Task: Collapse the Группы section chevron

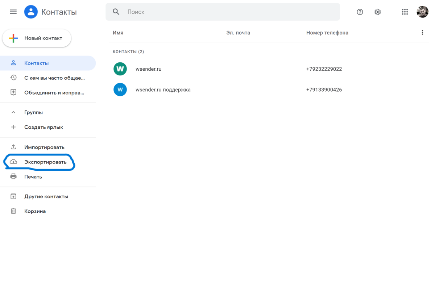Action: pyautogui.click(x=13, y=112)
